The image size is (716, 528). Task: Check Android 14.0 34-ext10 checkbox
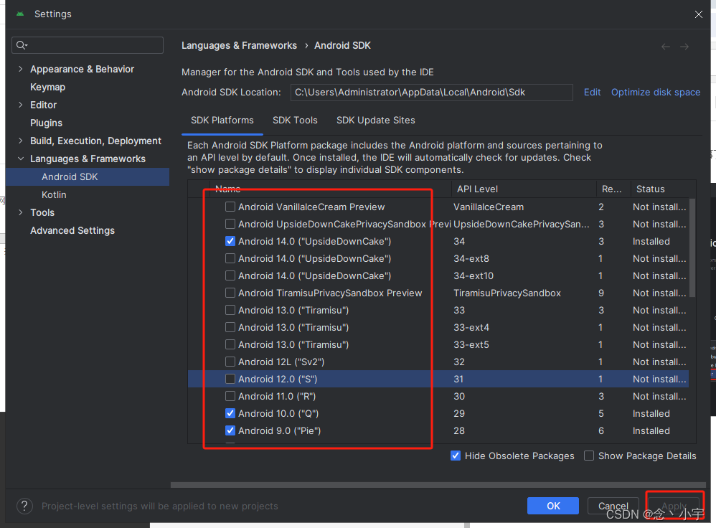tap(230, 275)
